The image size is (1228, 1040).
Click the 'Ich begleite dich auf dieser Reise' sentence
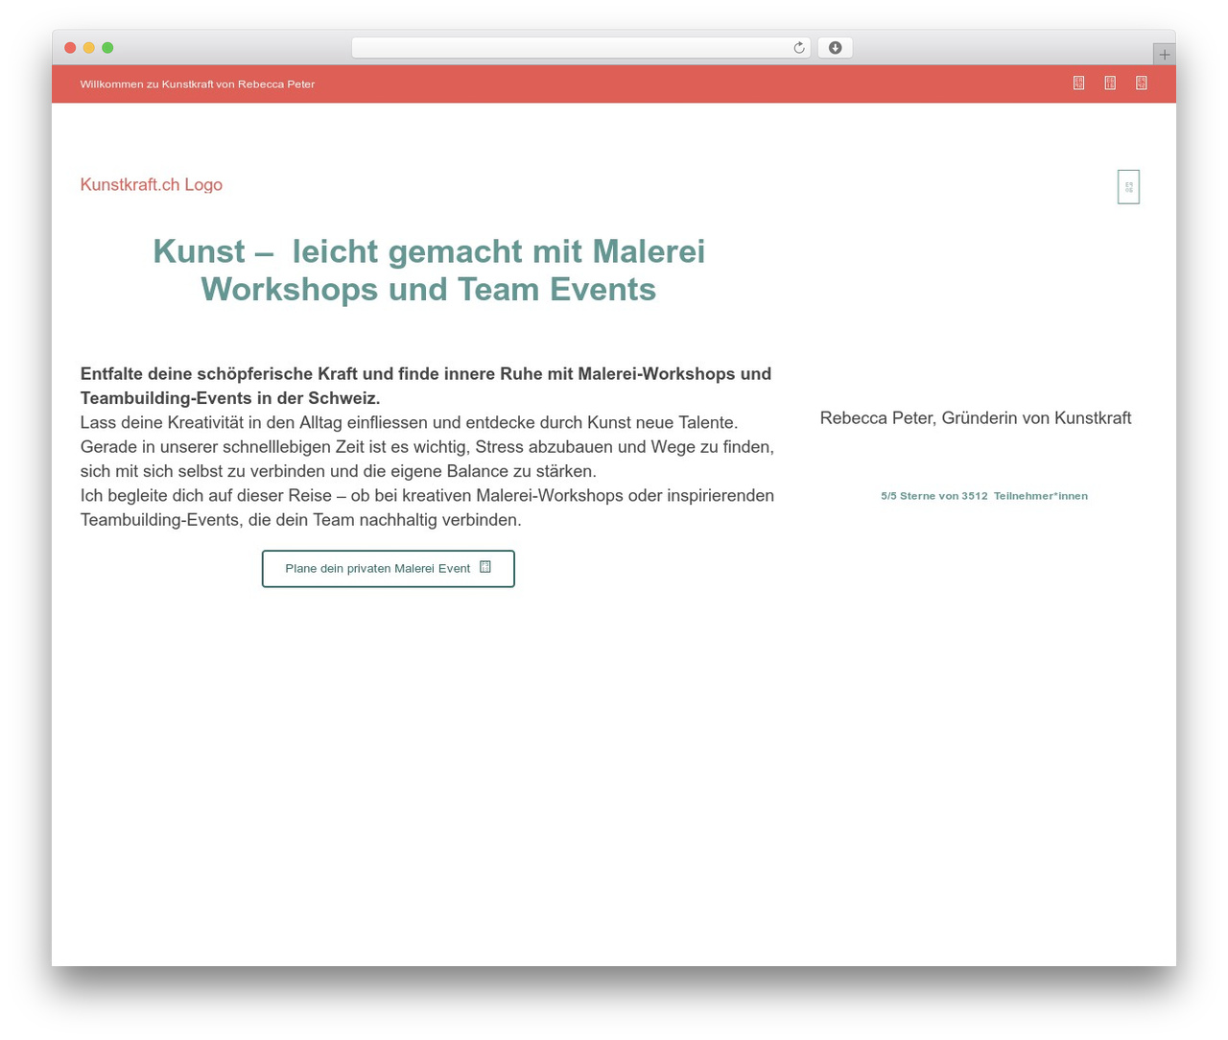pyautogui.click(x=428, y=508)
